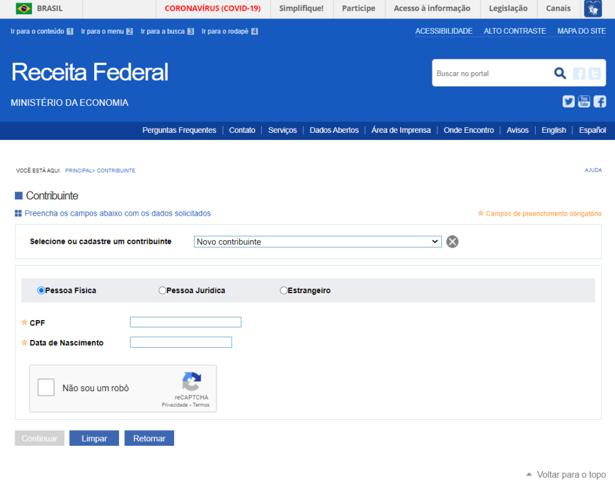This screenshot has height=486, width=615.
Task: Click Ir para o conteúdo skip link
Action: (x=41, y=31)
